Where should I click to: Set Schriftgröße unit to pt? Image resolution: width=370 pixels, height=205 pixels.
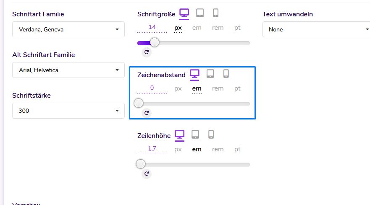tap(237, 28)
